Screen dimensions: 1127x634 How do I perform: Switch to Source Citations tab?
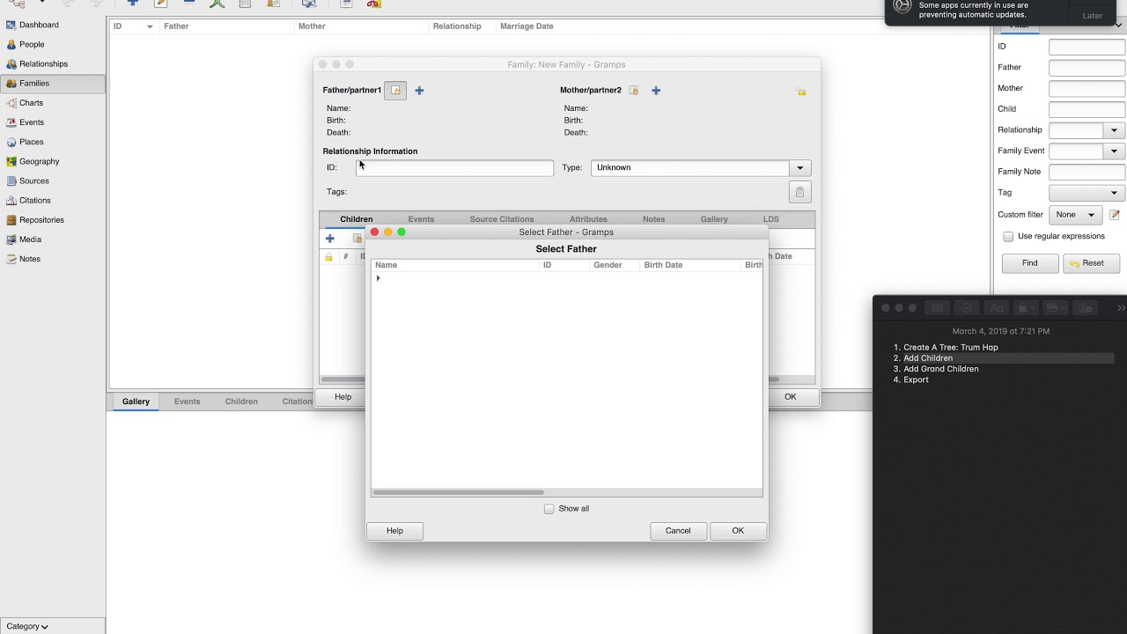point(502,219)
